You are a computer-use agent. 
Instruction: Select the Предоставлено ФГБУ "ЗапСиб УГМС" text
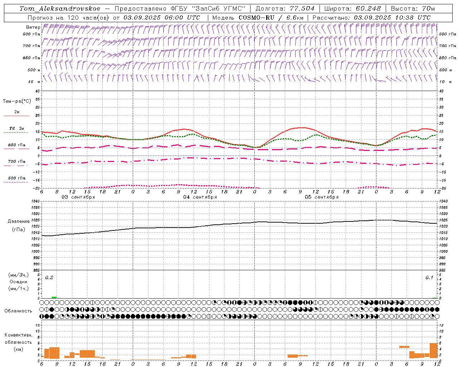[180, 9]
